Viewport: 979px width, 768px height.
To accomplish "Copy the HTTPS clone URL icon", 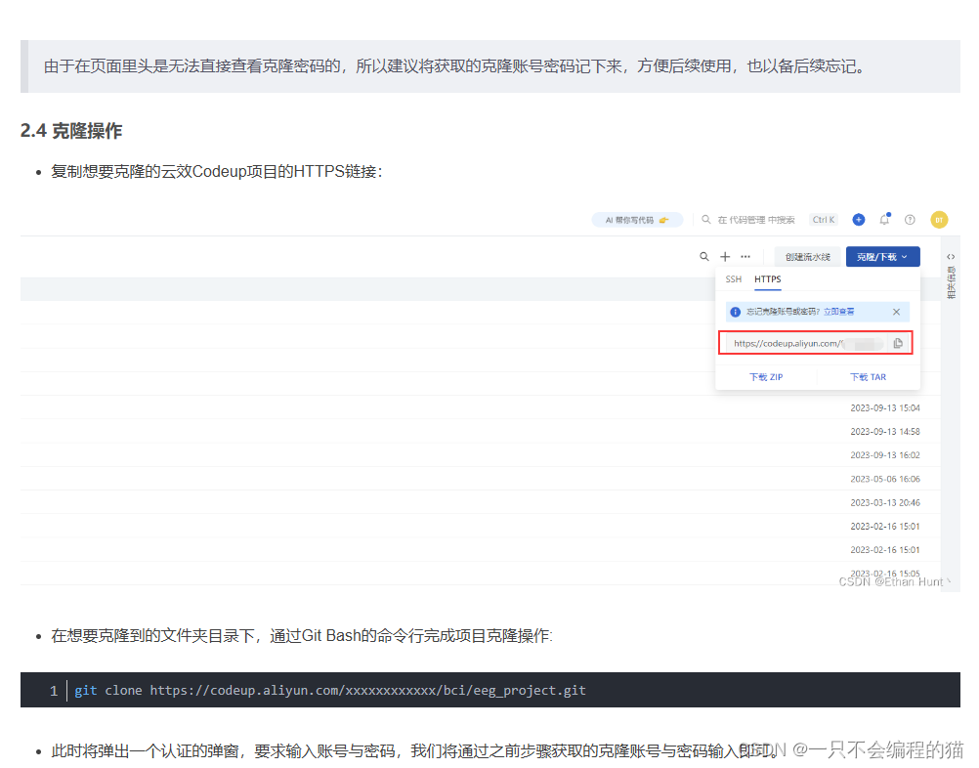I will pyautogui.click(x=898, y=343).
